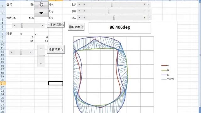Select the cell with value 44

[41, 41]
